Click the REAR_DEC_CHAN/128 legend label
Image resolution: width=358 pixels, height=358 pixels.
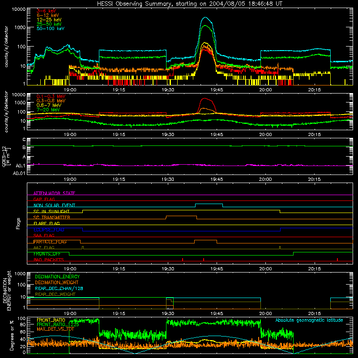tap(59, 288)
